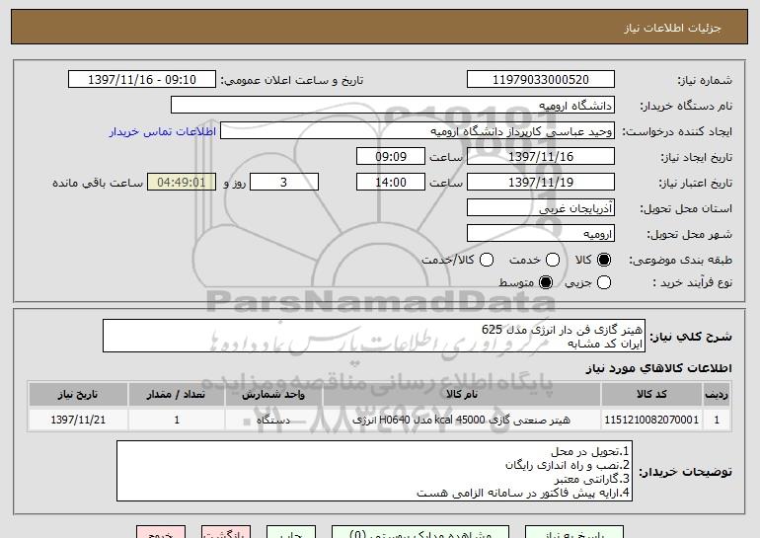Screen dimensions: 760x538
Task: Click the بازگشت back button
Action: click(x=226, y=532)
